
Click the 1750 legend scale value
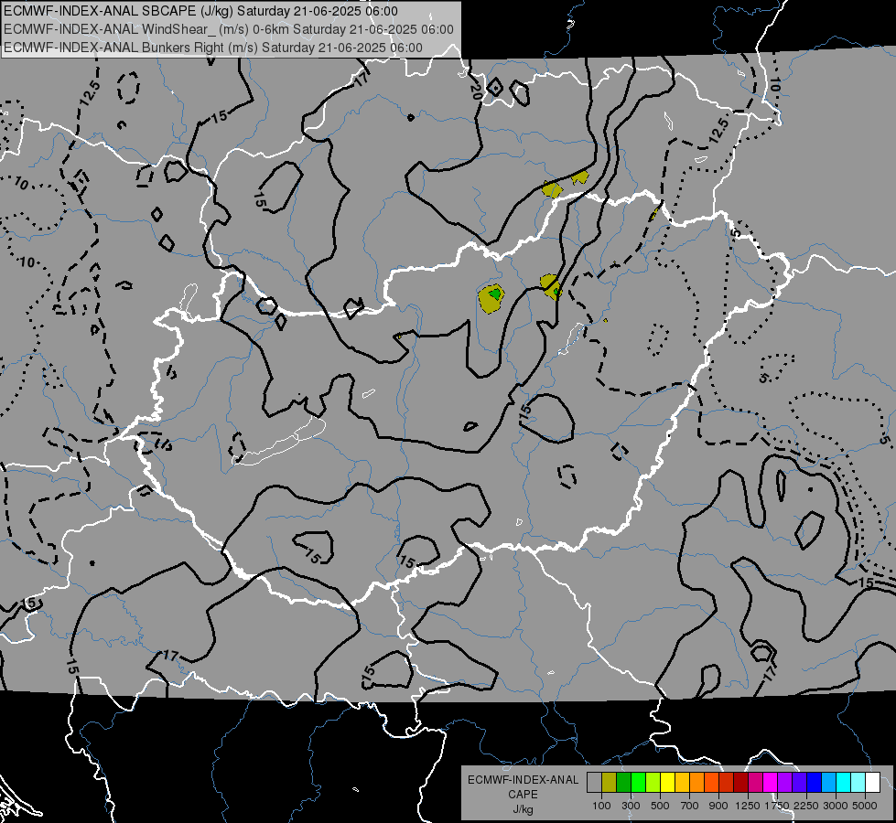(777, 806)
